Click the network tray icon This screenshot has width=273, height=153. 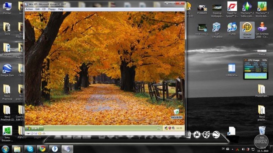(x=253, y=149)
